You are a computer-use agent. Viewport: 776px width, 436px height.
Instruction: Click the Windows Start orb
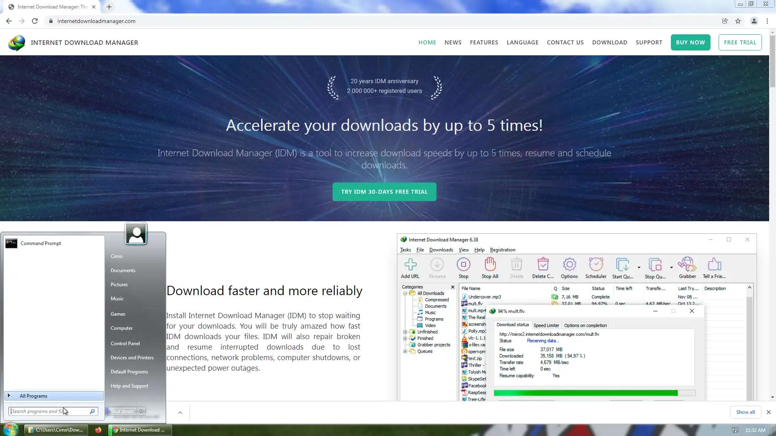coord(11,429)
